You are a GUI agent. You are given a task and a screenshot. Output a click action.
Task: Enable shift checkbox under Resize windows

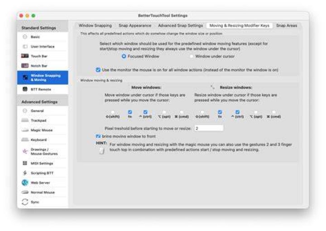click(x=202, y=112)
